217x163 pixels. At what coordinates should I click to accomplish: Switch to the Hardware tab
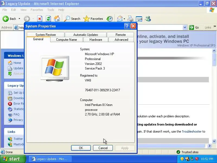point(96,40)
